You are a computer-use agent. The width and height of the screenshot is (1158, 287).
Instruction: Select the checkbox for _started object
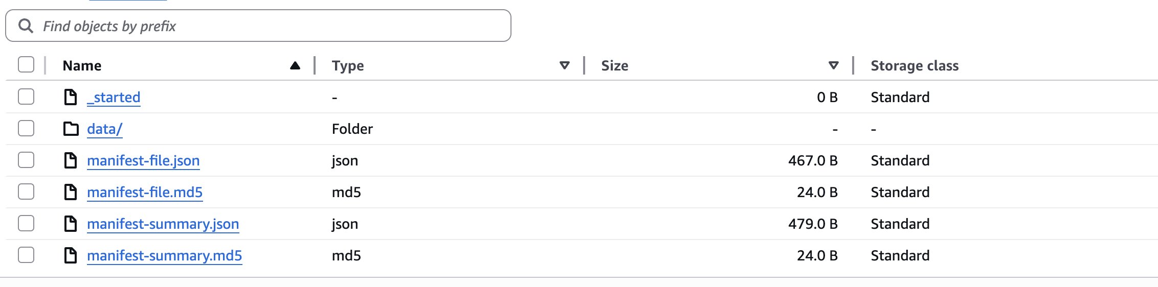click(x=26, y=97)
